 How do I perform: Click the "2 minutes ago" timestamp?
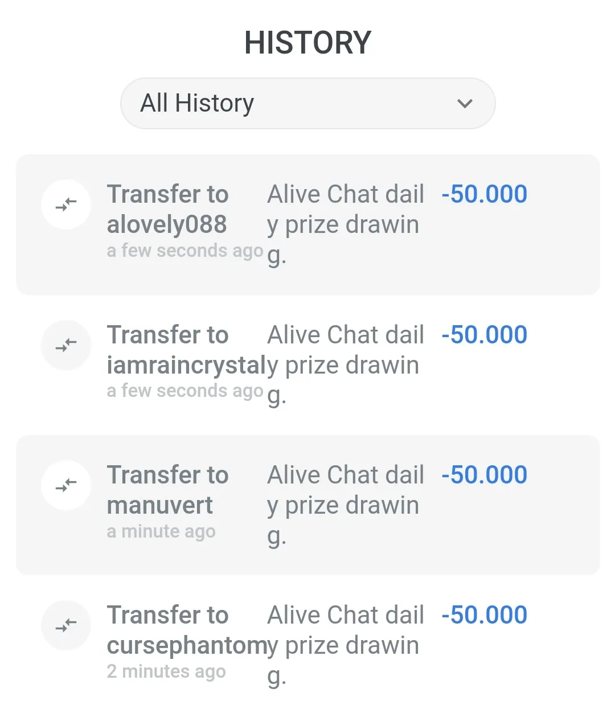click(166, 671)
